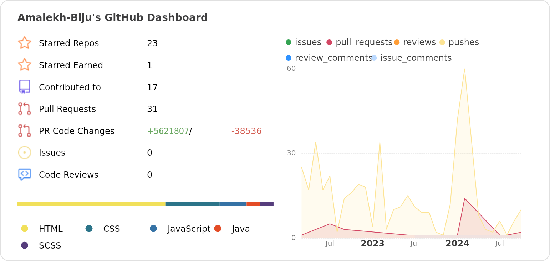The image size is (550, 261).
Task: Click the orange Java segment of language bar
Action: tap(254, 204)
